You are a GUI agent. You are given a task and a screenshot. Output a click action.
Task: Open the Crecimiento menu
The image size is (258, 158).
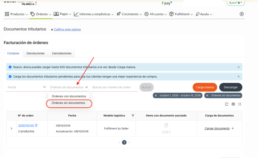(x=129, y=14)
